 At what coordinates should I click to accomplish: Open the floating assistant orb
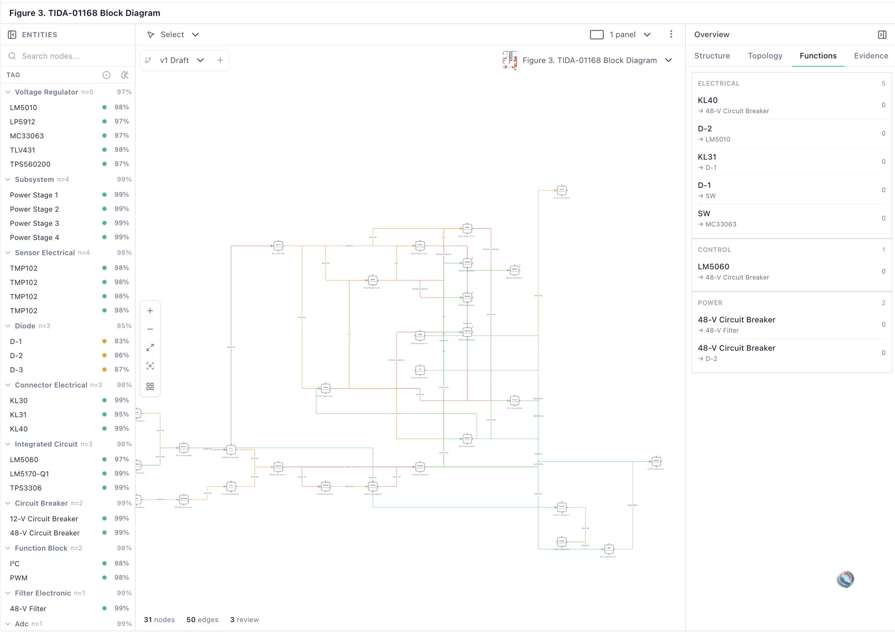[x=845, y=579]
